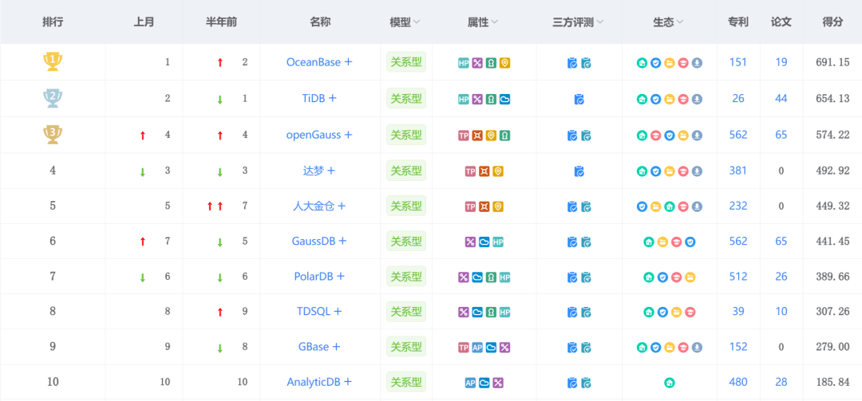Open the TiDB + database link

[x=319, y=98]
